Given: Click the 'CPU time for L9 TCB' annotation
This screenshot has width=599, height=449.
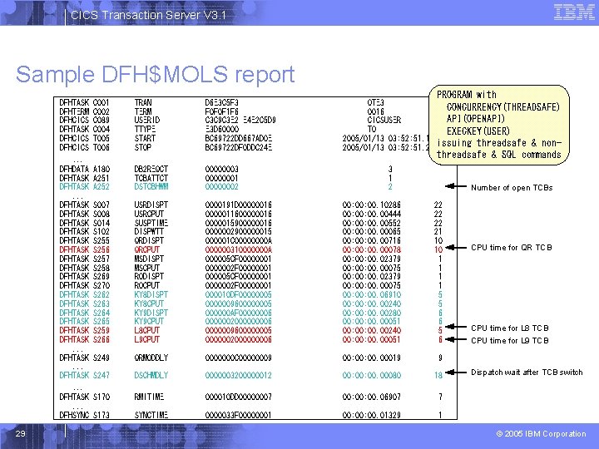Looking at the screenshot, I should (510, 340).
